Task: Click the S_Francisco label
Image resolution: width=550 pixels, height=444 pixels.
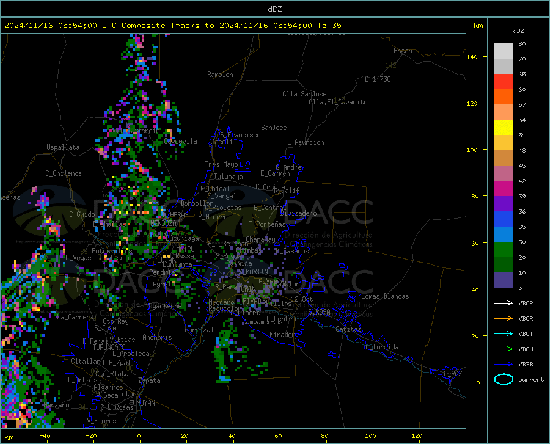Action: pos(240,135)
